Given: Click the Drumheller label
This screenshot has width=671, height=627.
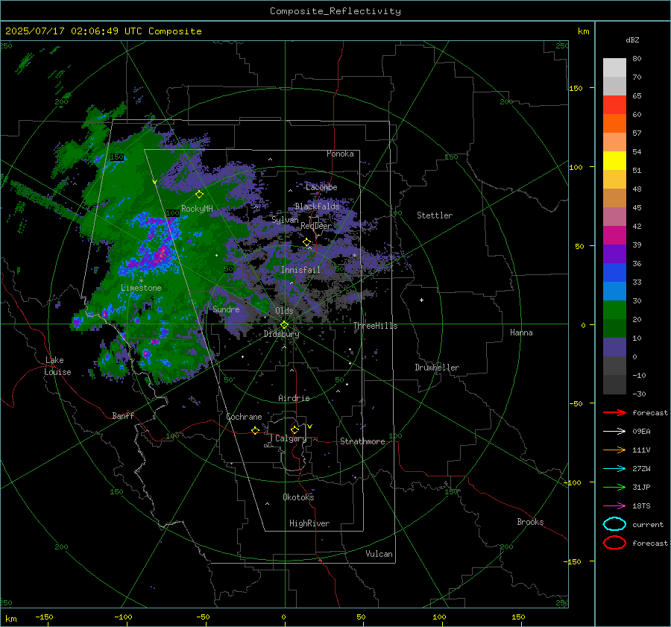Looking at the screenshot, I should click(x=437, y=368).
